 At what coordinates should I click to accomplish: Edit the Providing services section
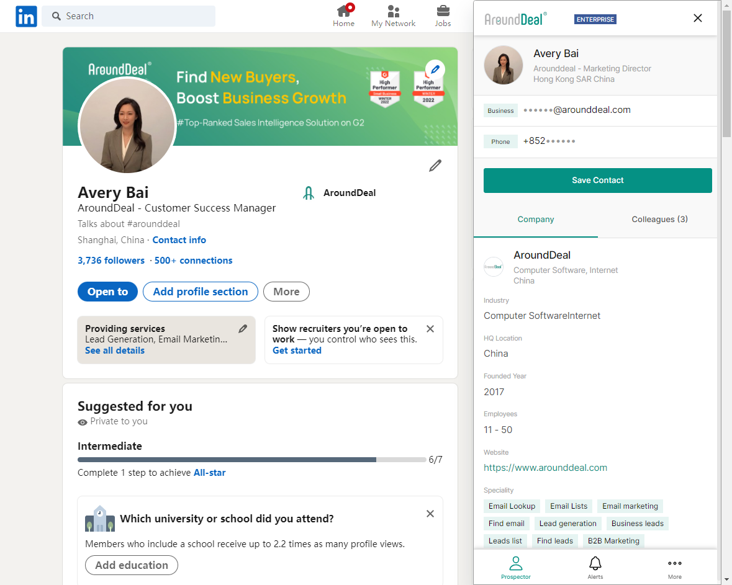[243, 329]
